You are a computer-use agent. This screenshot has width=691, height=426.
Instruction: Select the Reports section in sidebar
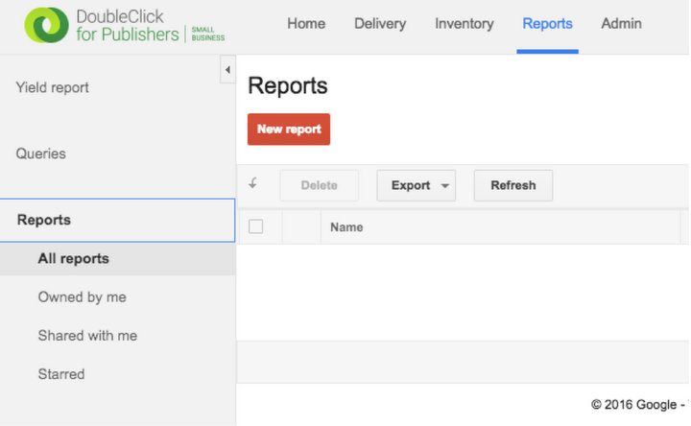point(44,220)
